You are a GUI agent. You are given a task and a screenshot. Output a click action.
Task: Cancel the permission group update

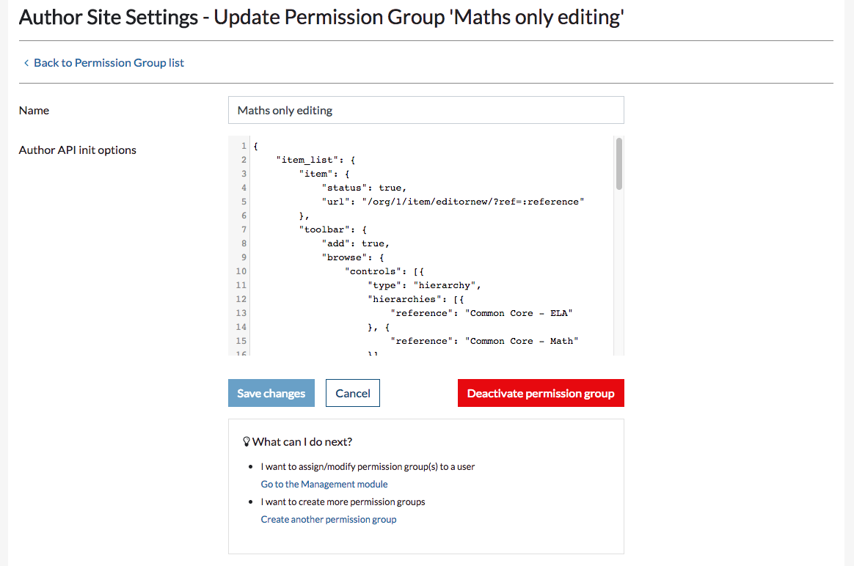click(x=352, y=393)
